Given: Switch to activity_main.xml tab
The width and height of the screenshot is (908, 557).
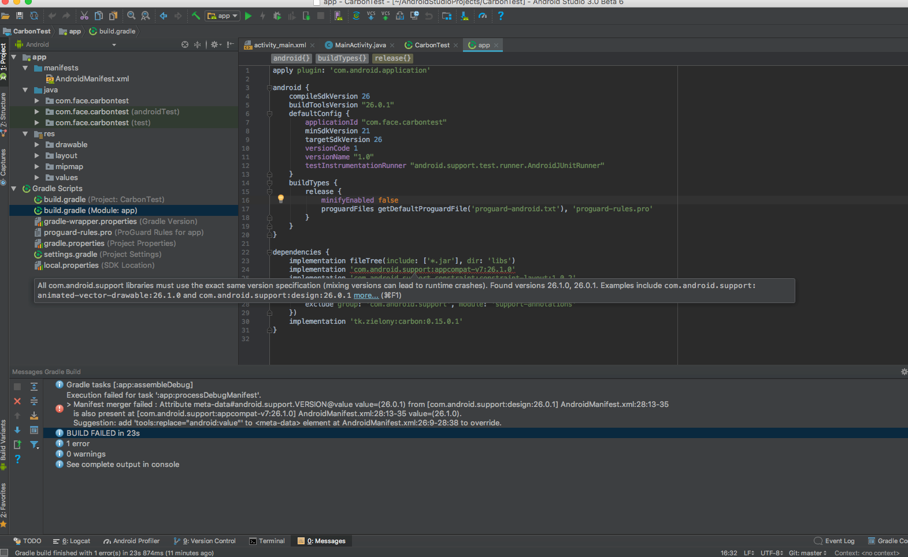Looking at the screenshot, I should [x=280, y=45].
